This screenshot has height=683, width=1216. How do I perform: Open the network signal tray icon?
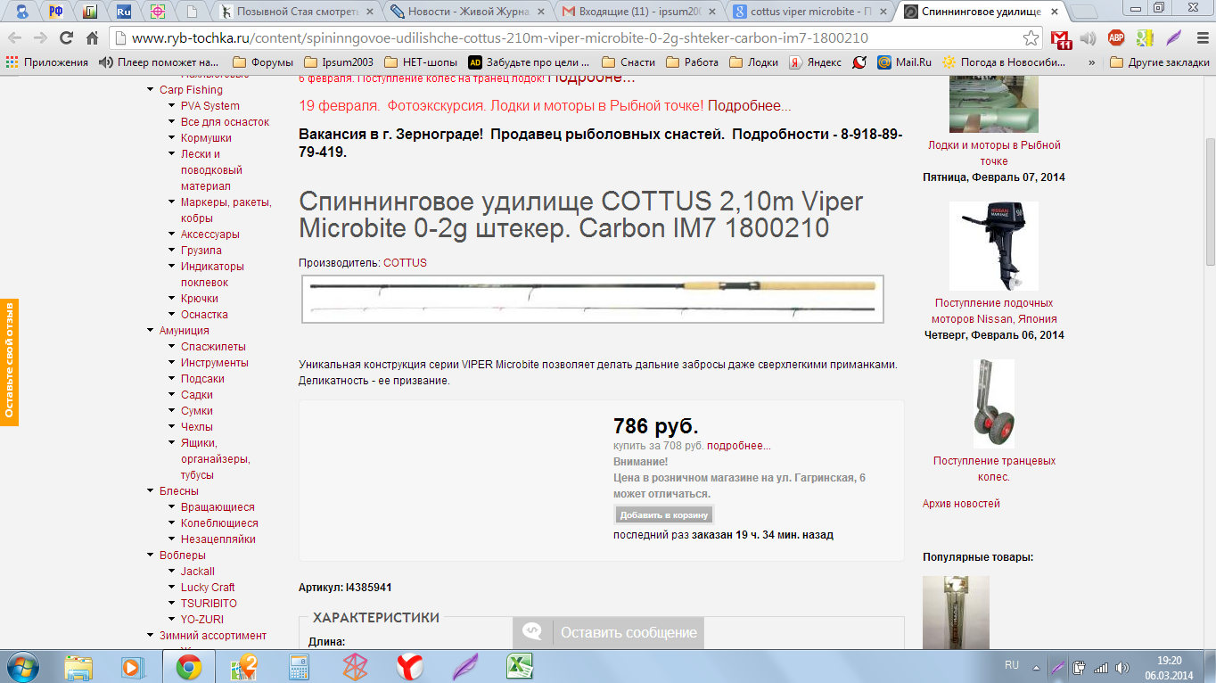click(1101, 666)
